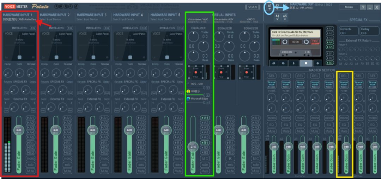Mute Hardware Input 1

(31, 171)
